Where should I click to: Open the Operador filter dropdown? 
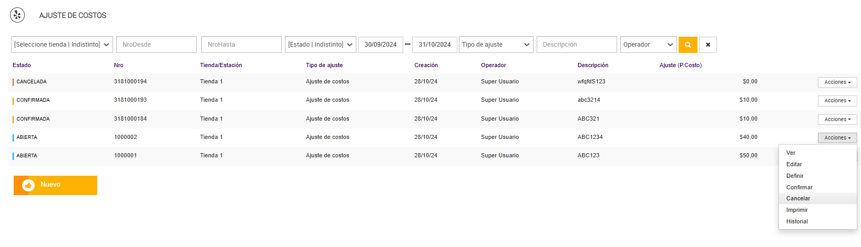point(648,45)
